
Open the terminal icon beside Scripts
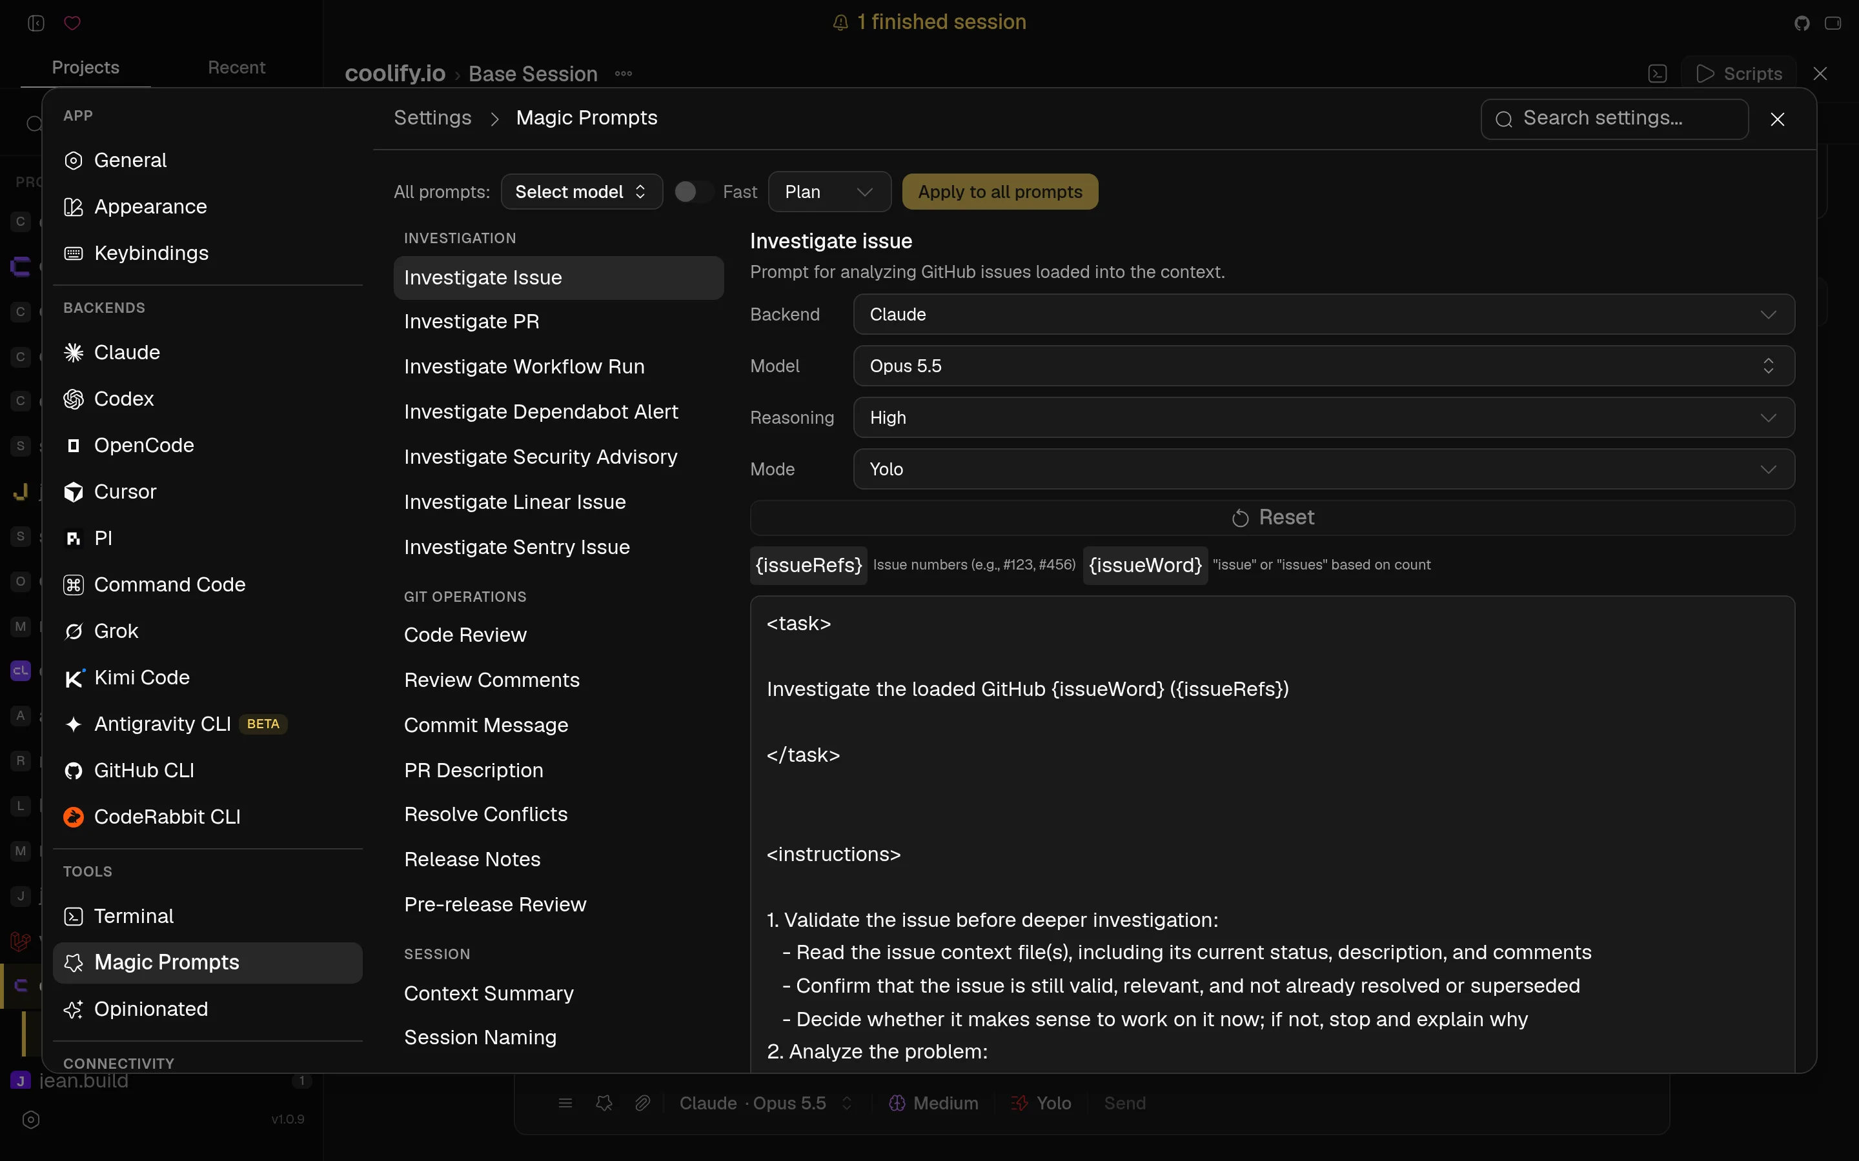(1658, 74)
